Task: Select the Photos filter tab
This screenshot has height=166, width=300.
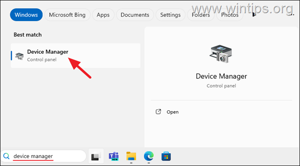Action: (x=230, y=15)
